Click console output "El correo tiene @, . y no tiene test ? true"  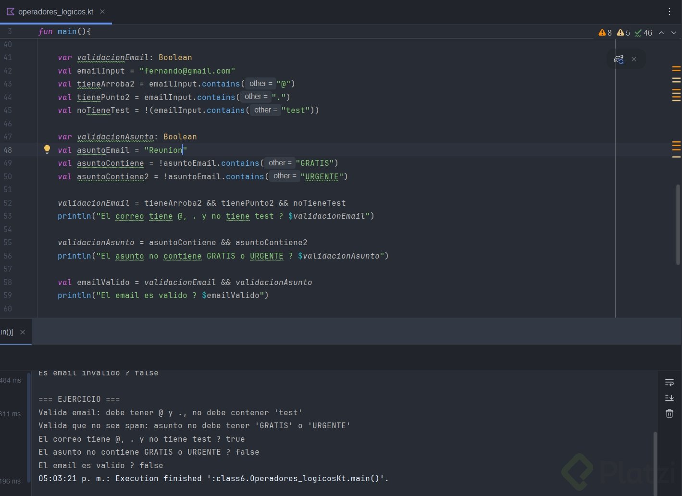tap(142, 439)
